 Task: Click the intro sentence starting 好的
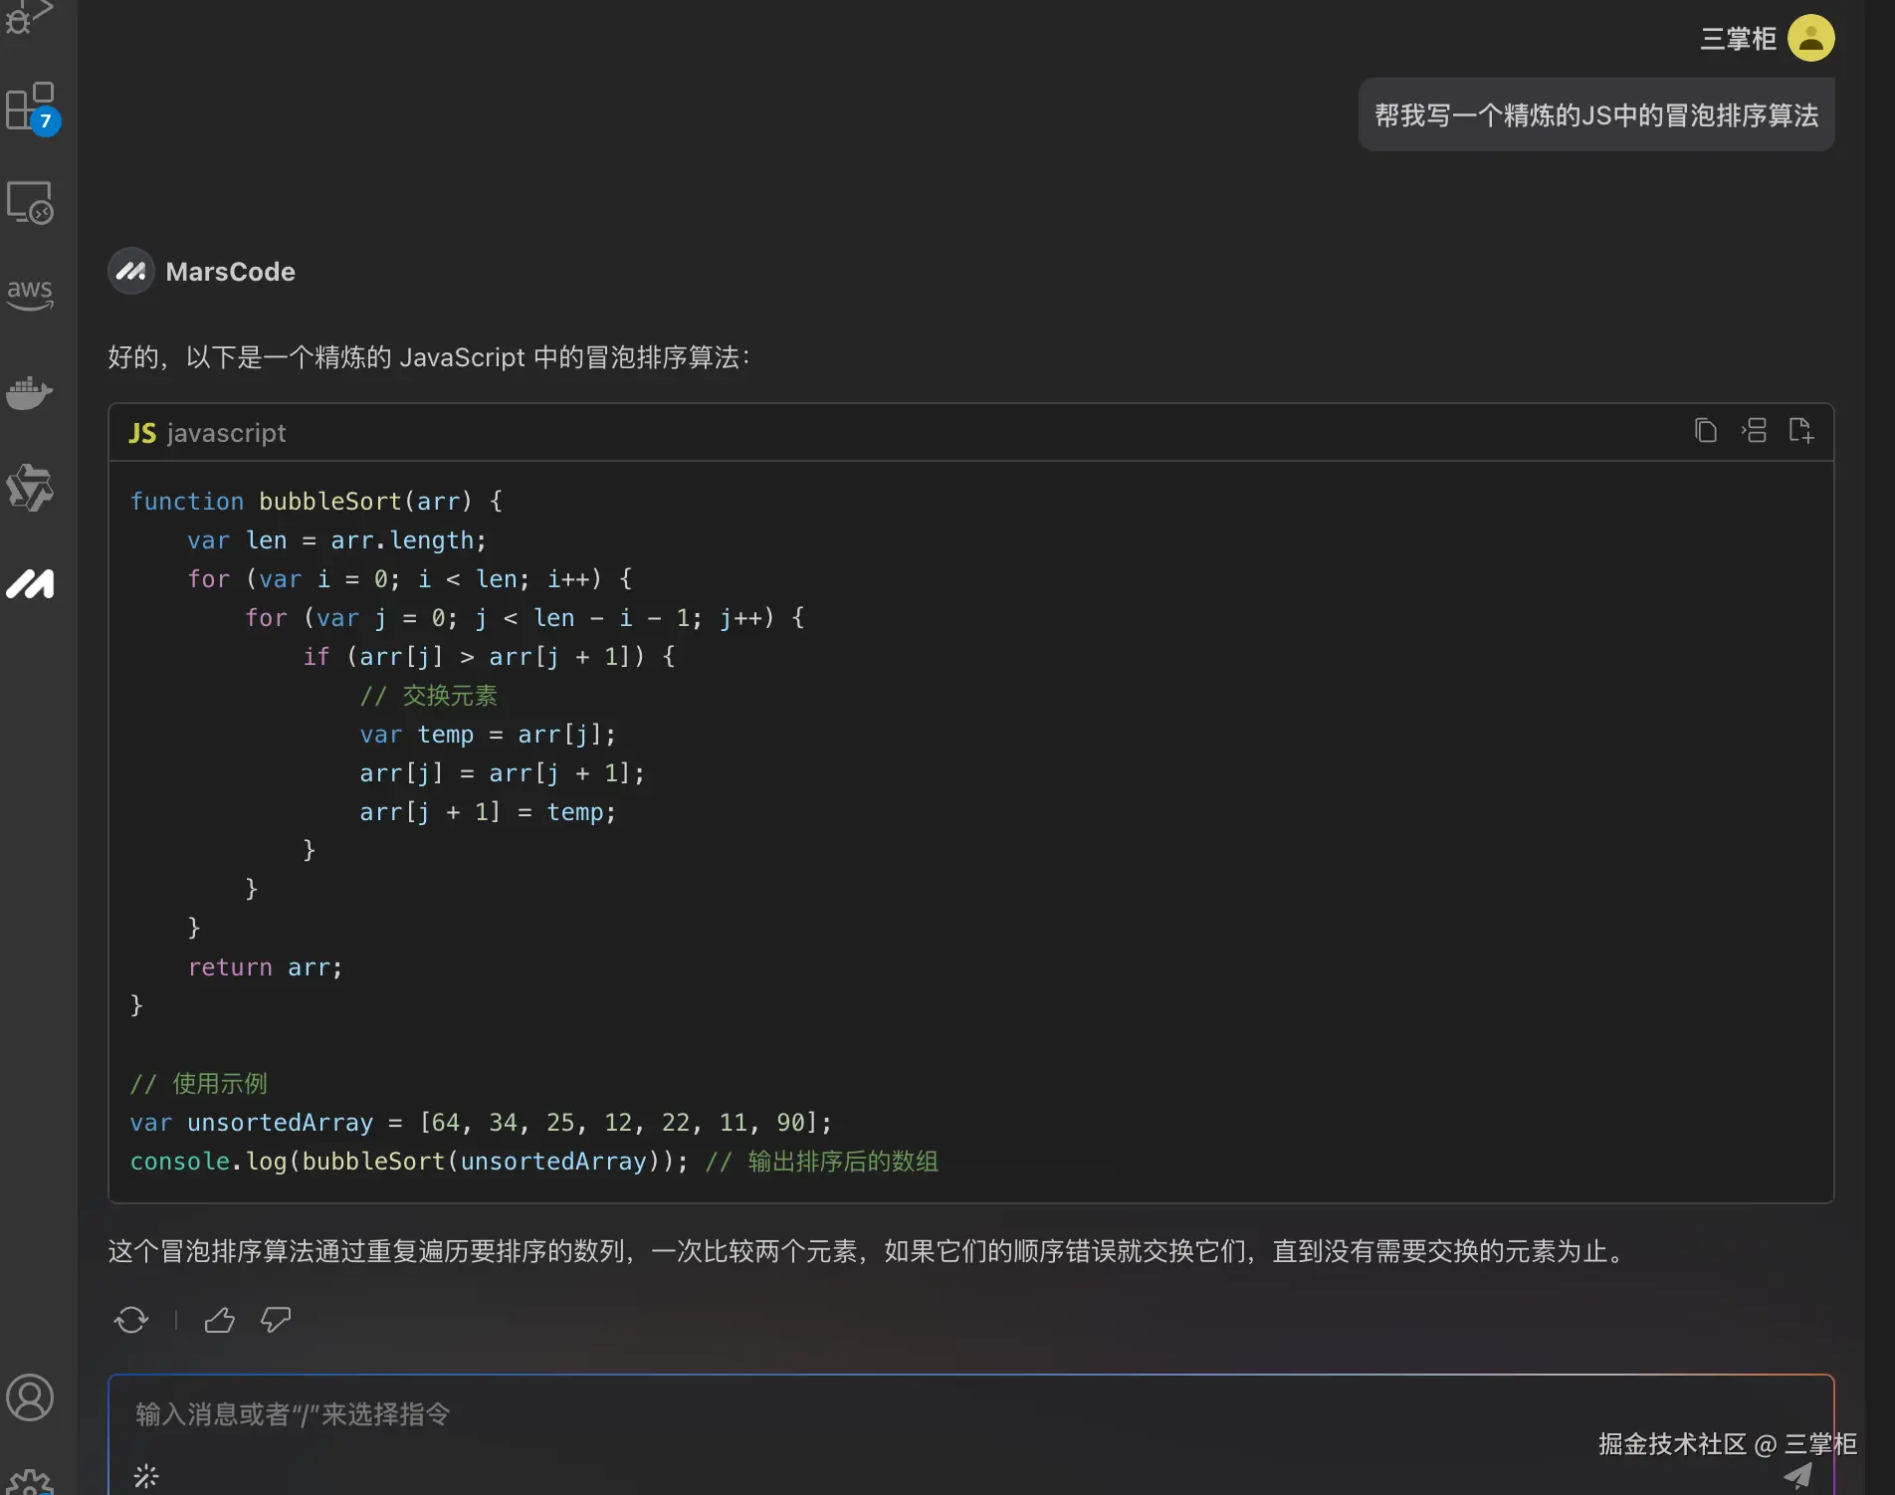pos(429,356)
